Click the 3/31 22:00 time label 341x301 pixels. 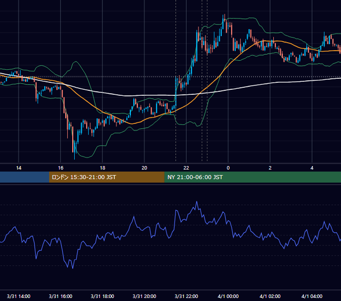[x=187, y=296]
